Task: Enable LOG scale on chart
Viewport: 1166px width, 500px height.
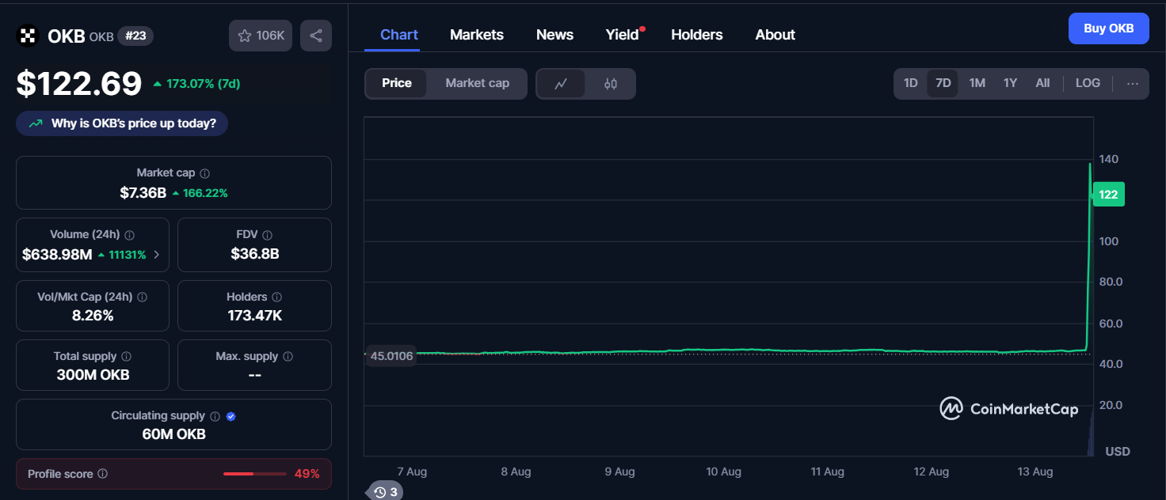Action: pos(1088,83)
